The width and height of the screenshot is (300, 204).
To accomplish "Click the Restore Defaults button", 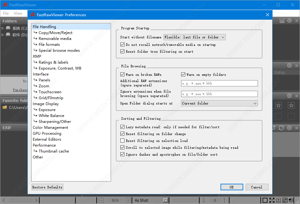I will pos(47,187).
